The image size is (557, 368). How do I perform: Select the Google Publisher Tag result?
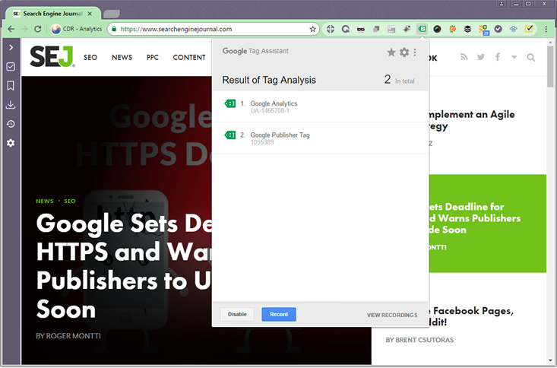tap(320, 138)
